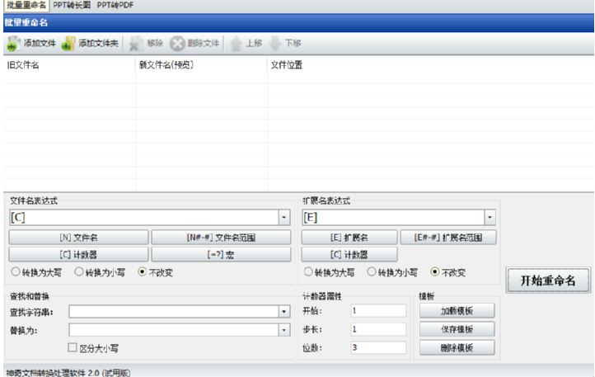Select extension 转换为小写 radio button
Image resolution: width=595 pixels, height=377 pixels.
click(x=372, y=271)
